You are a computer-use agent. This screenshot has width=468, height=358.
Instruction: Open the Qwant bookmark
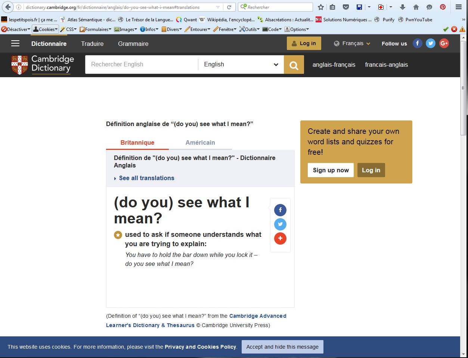point(186,19)
